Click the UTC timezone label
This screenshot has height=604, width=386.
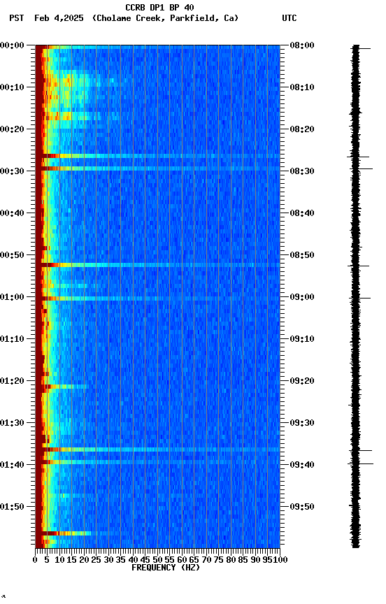click(x=289, y=18)
